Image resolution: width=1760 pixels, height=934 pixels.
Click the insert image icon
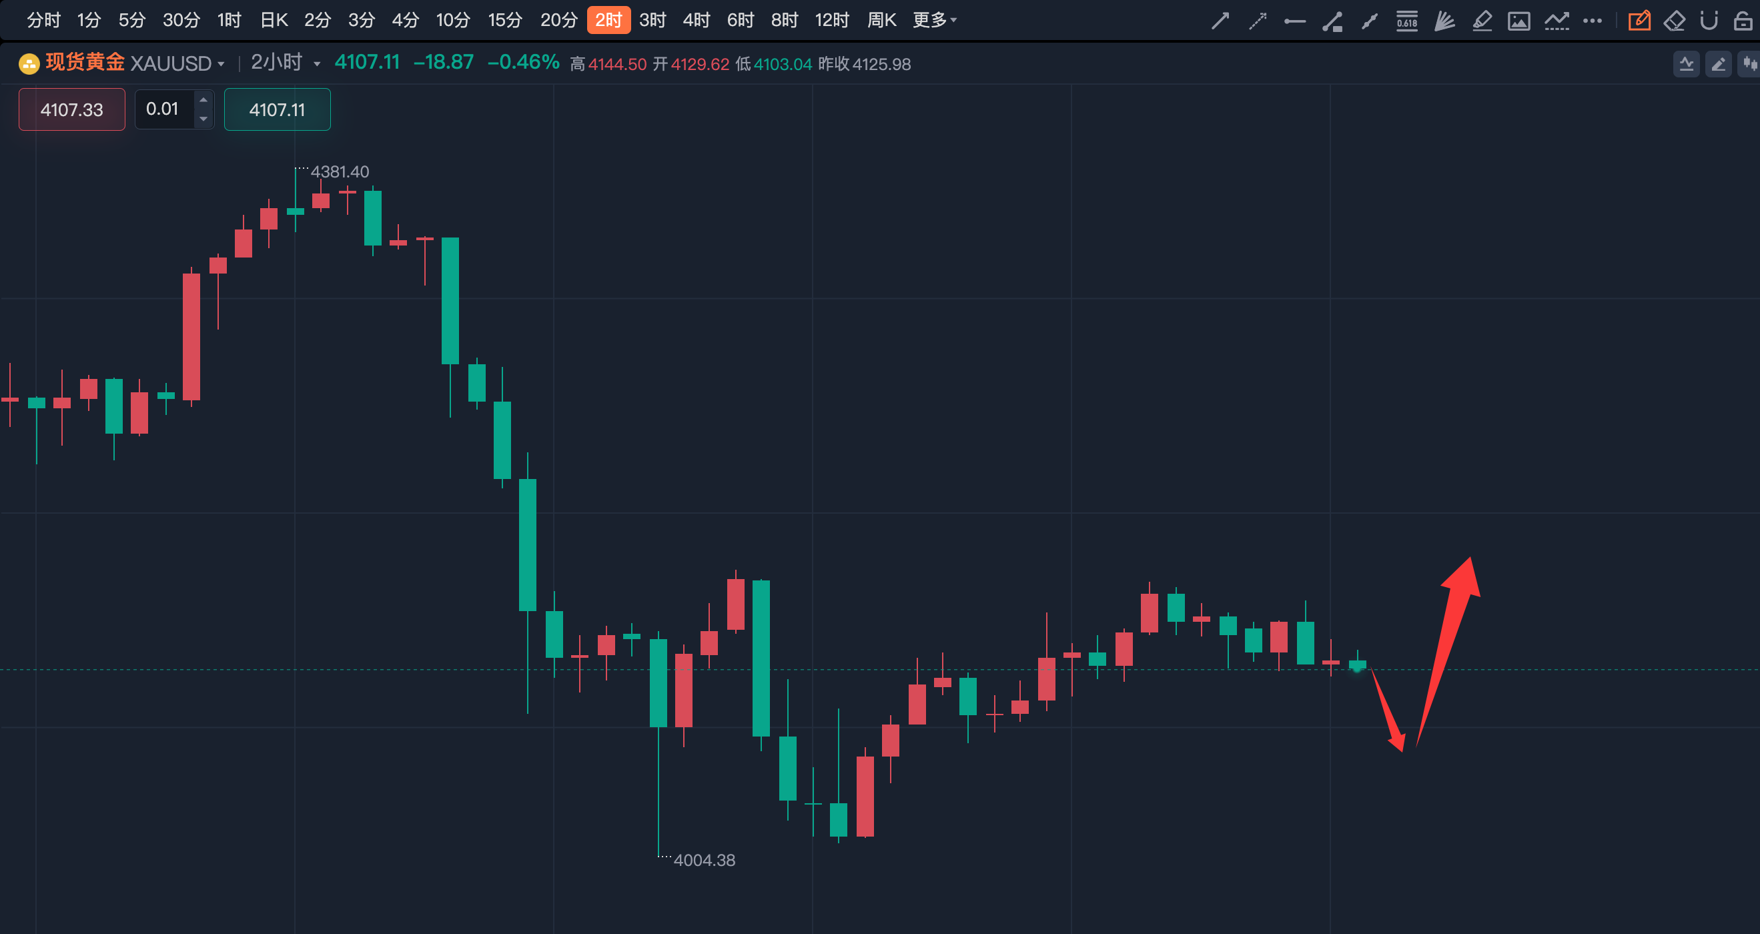pos(1519,21)
